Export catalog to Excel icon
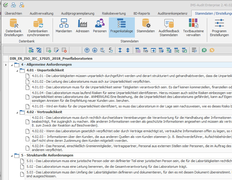Screen dimensions: 232x180 [184, 50]
